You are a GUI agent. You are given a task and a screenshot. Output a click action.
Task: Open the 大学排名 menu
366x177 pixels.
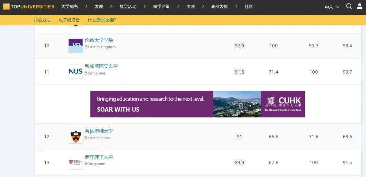69,7
